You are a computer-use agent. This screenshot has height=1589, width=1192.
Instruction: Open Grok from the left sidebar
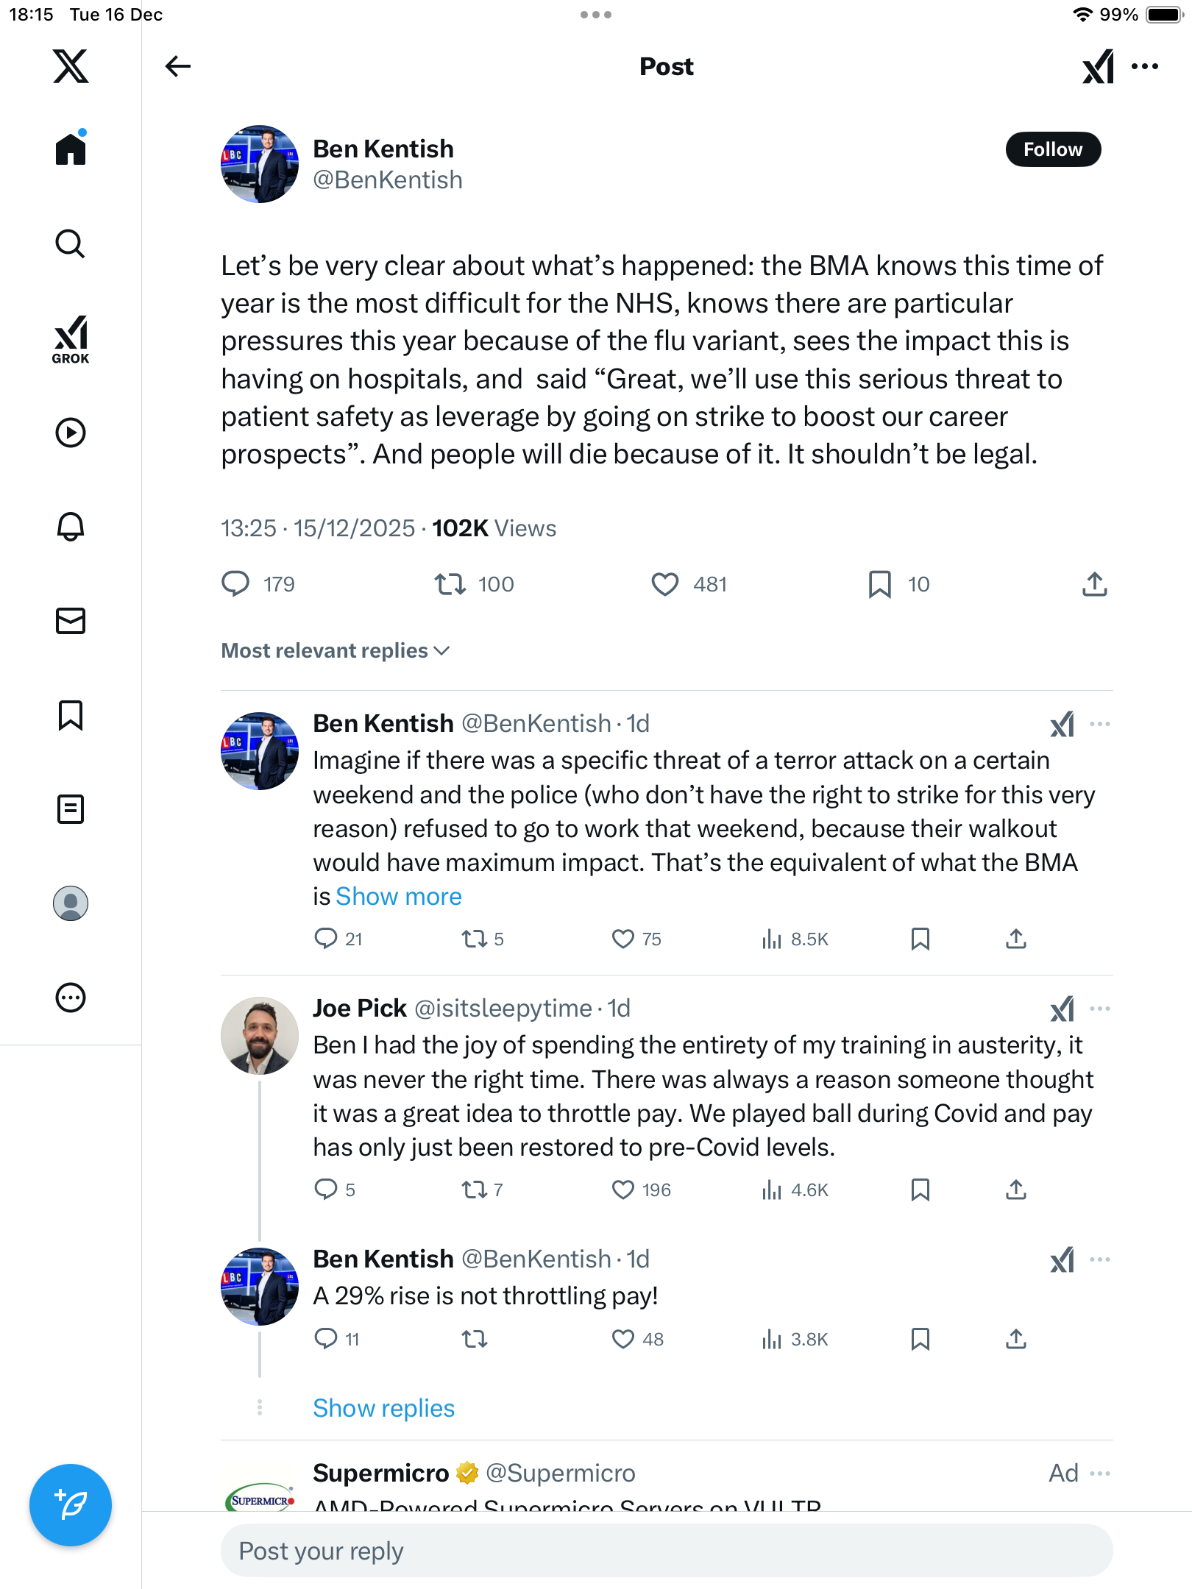71,340
